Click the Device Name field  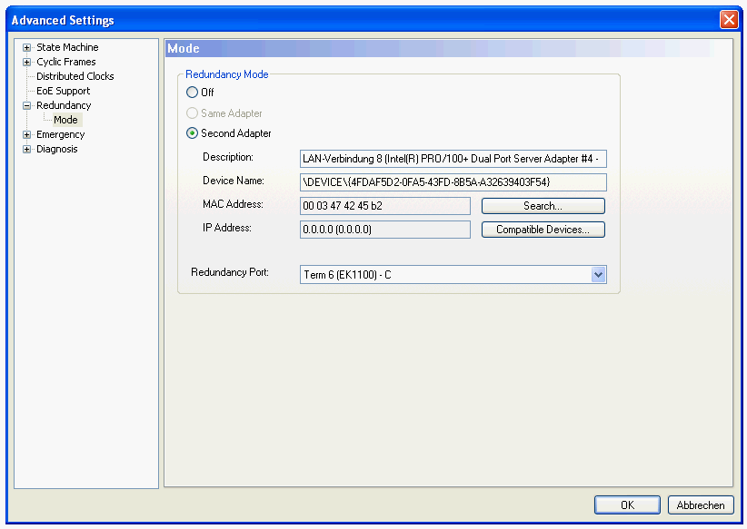(x=453, y=182)
